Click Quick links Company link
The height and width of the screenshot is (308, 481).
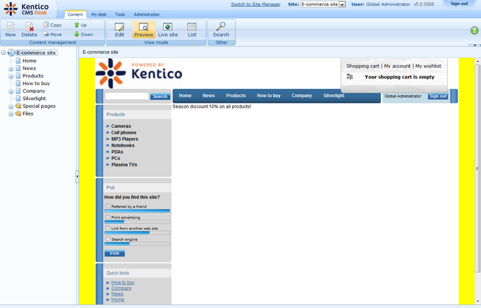[x=122, y=288]
